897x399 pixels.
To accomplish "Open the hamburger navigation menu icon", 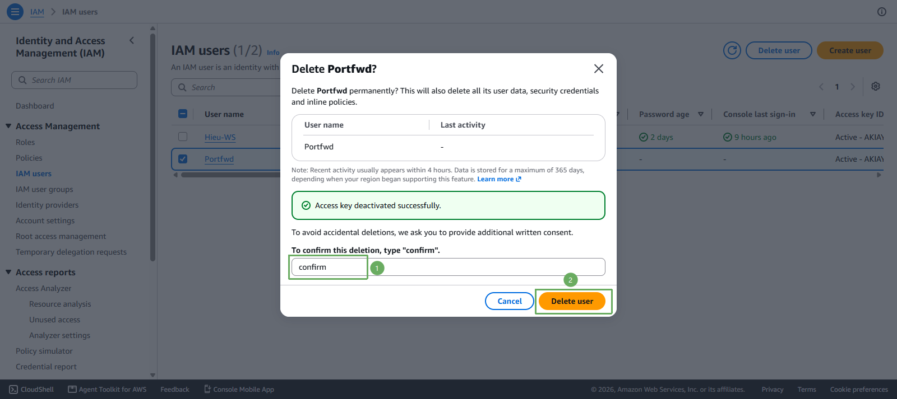I will (15, 11).
